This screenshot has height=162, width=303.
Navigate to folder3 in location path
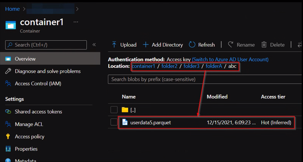tap(191, 66)
